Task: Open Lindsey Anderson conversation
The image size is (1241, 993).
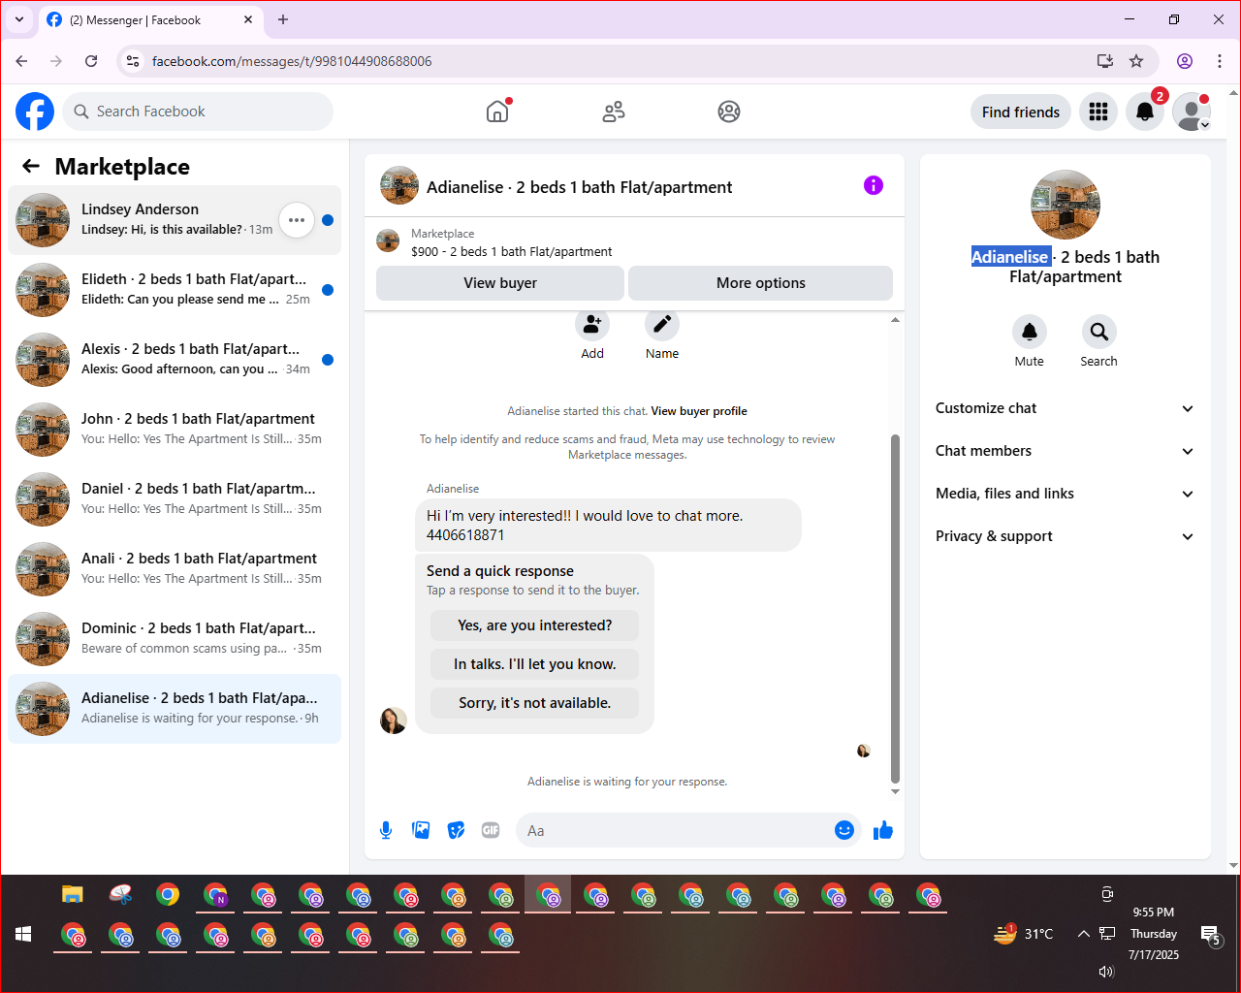Action: point(175,220)
